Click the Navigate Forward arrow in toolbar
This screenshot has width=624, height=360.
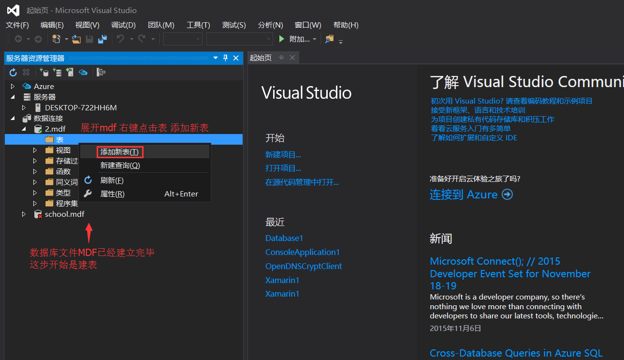point(38,39)
